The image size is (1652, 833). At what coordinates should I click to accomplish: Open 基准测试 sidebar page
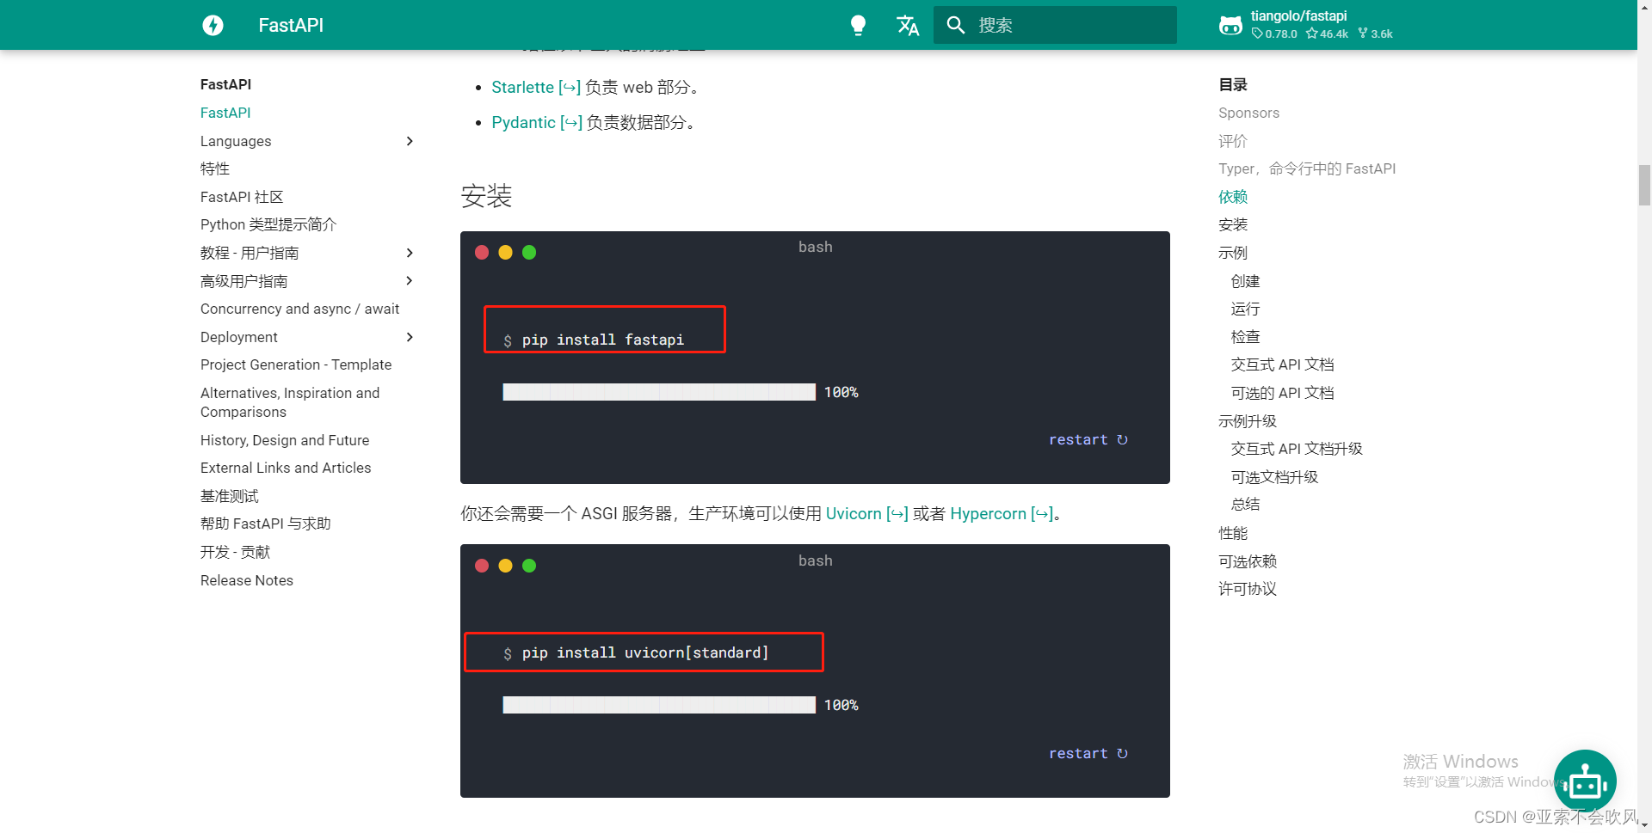(x=230, y=496)
